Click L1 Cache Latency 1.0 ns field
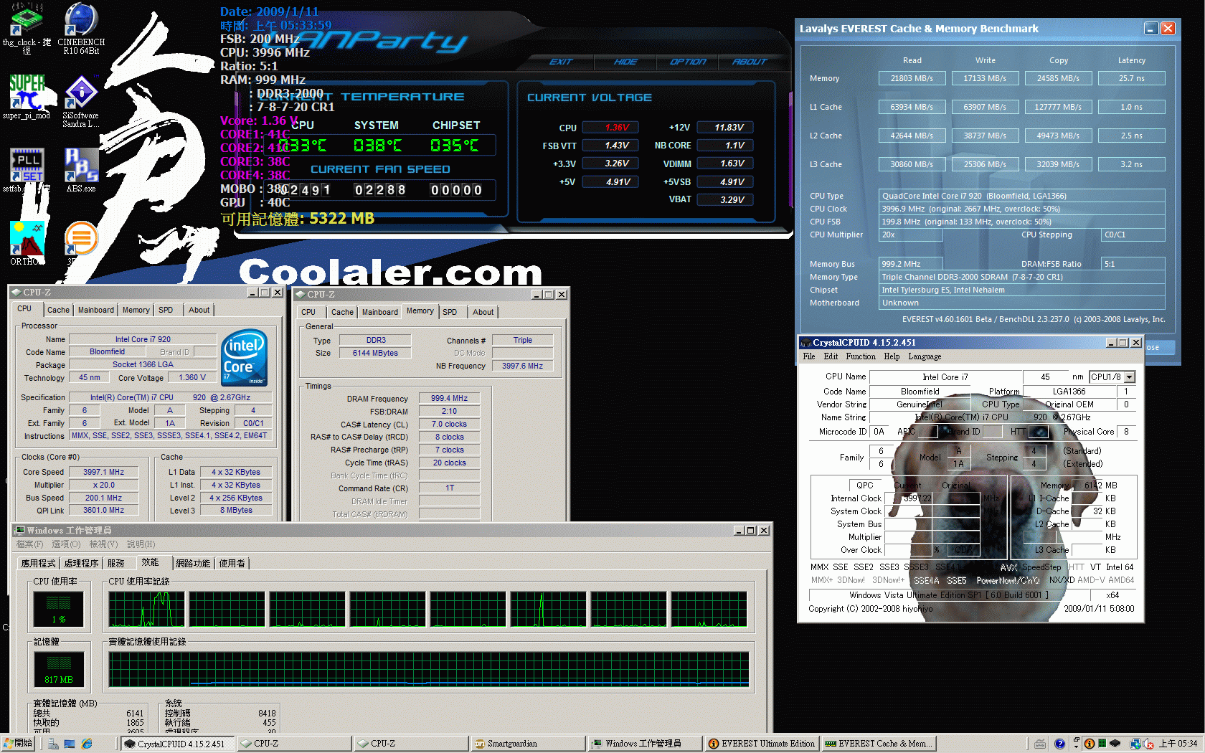 pyautogui.click(x=1131, y=107)
